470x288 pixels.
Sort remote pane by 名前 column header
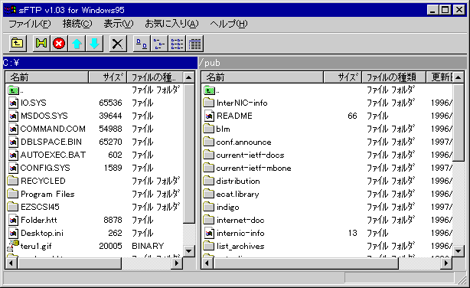(263, 77)
